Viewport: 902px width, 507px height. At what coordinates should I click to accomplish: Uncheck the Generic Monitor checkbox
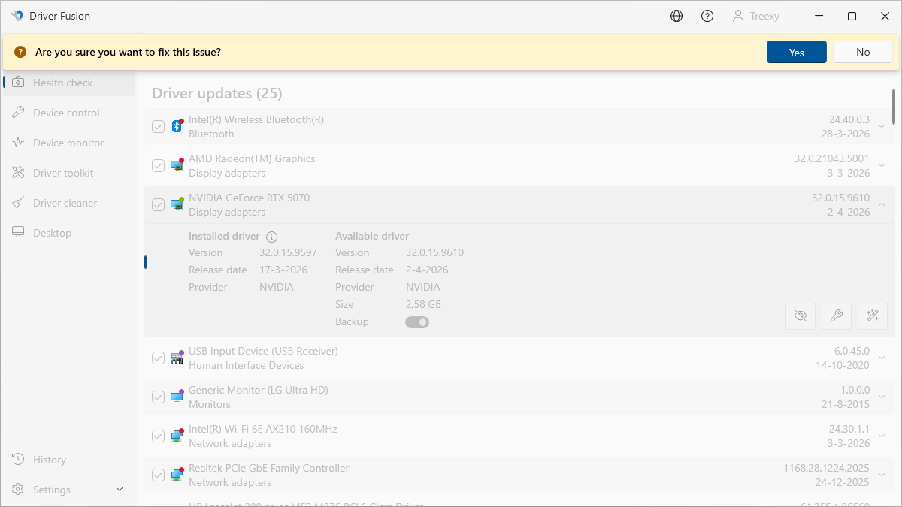point(158,397)
